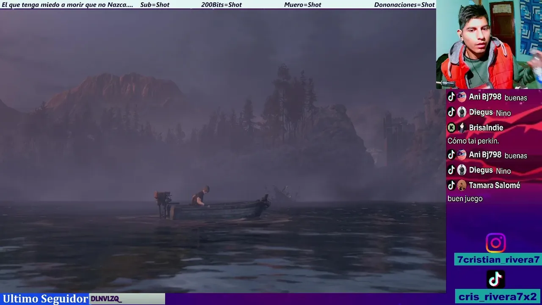This screenshot has width=542, height=305.
Task: Open the 7cristian_rivera7 Instagram handle
Action: (x=498, y=260)
